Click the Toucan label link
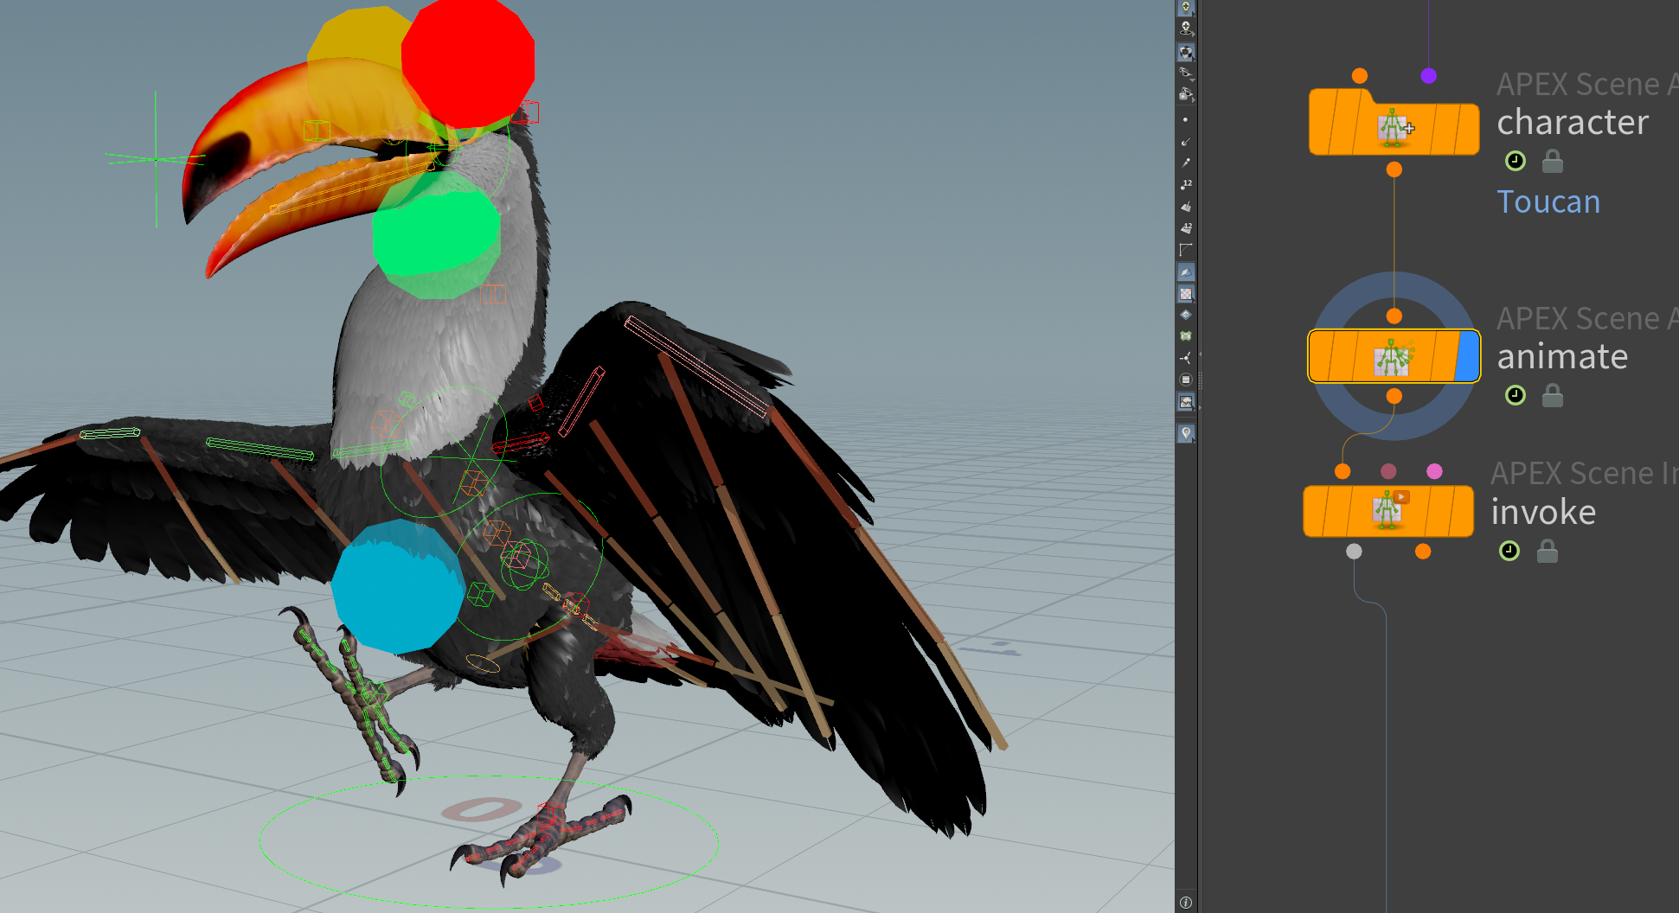 coord(1548,202)
